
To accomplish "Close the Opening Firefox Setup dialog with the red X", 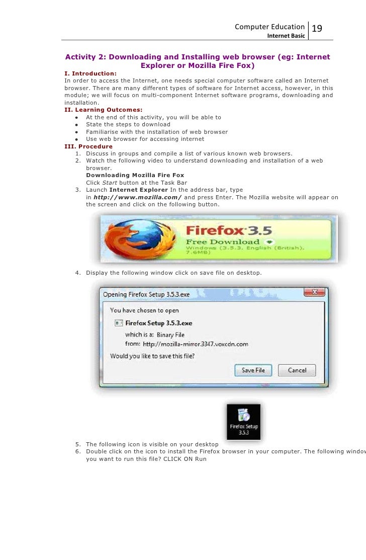I will (314, 292).
